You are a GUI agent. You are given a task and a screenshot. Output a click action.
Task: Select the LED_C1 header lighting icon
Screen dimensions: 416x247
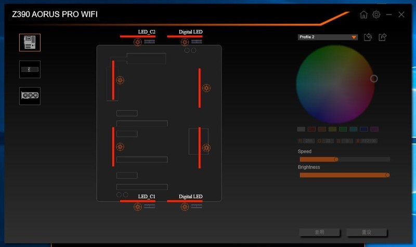(x=137, y=206)
